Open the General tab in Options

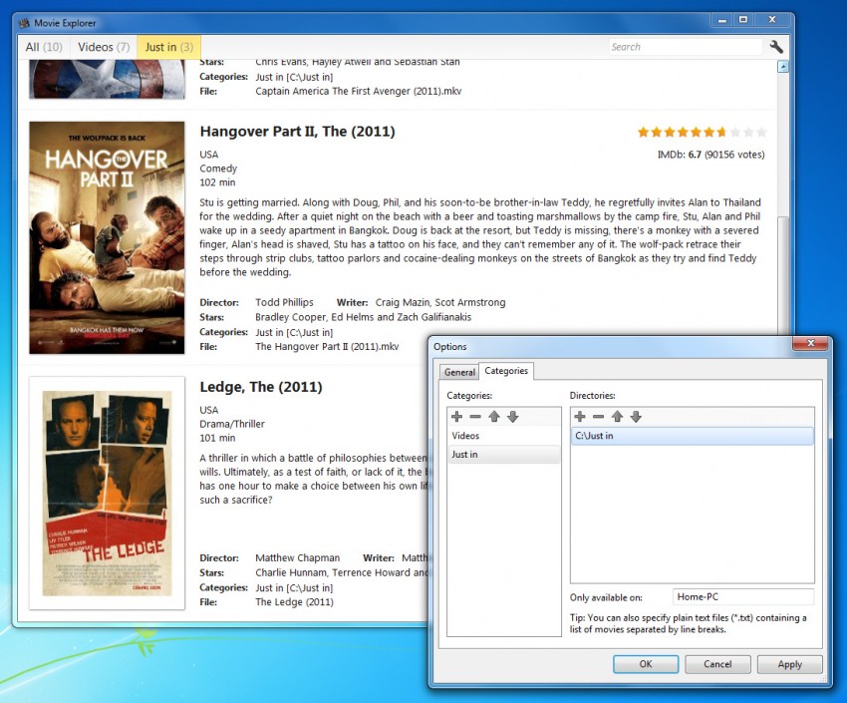(x=459, y=372)
